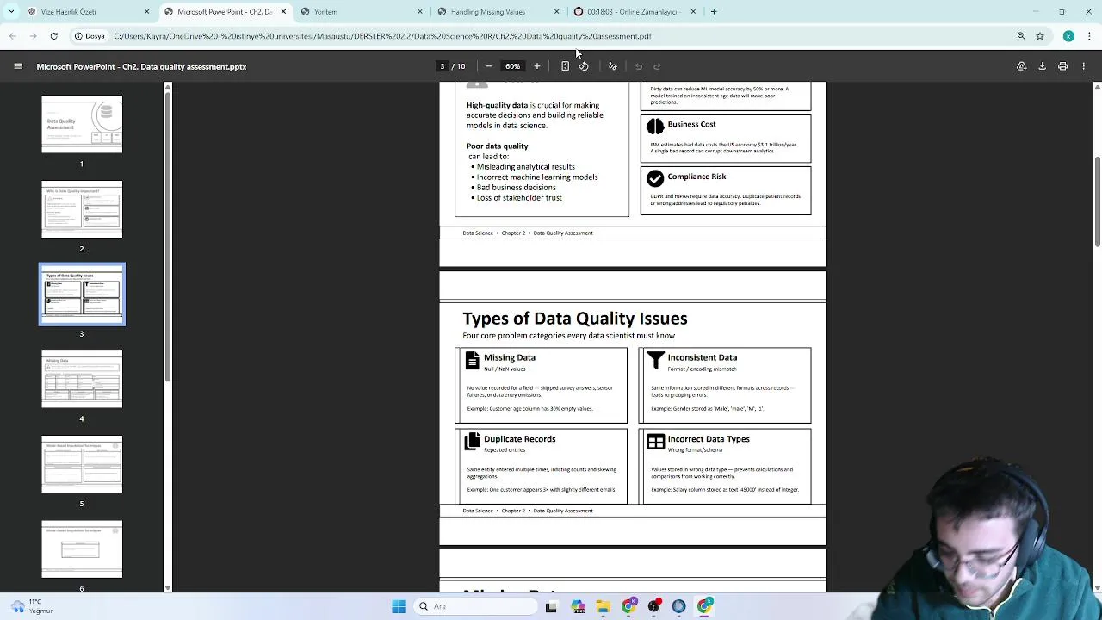Reload the current page
1102x620 pixels.
pyautogui.click(x=53, y=36)
